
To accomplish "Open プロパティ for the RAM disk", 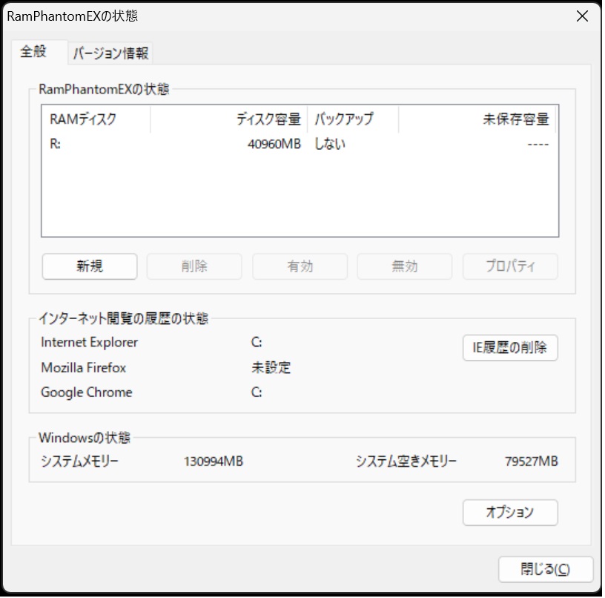I will [x=510, y=266].
